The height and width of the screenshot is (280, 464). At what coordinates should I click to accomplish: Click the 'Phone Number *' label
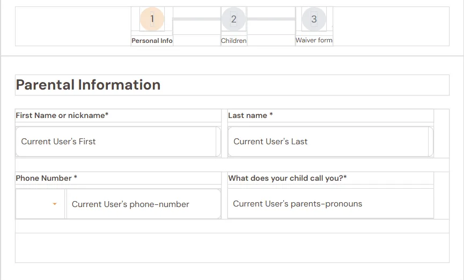pos(47,178)
